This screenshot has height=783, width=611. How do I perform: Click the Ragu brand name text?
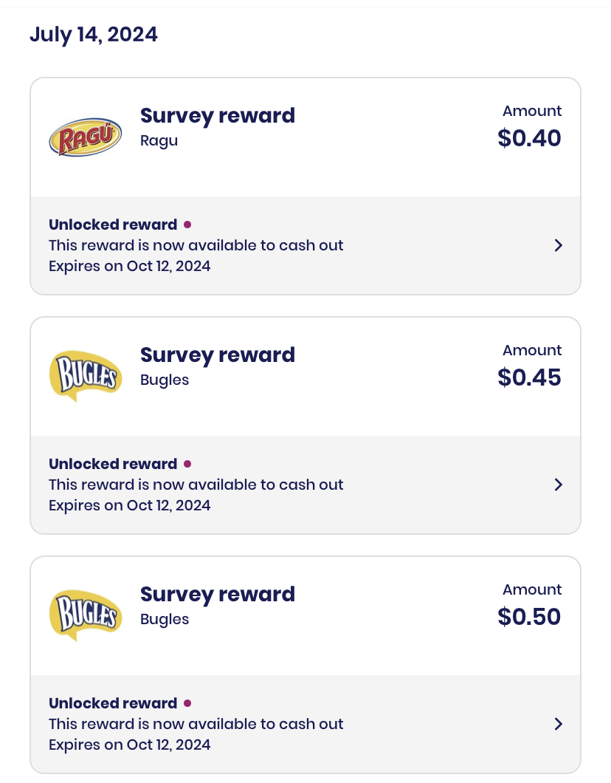[x=159, y=141]
